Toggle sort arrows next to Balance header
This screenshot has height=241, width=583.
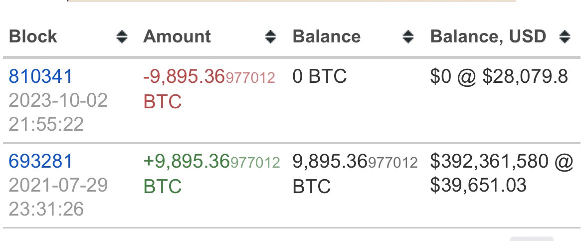408,37
